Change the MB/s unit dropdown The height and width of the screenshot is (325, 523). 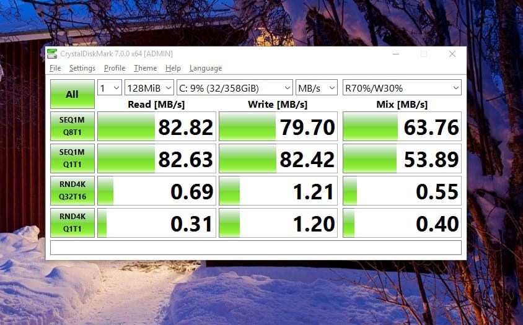[x=316, y=88]
